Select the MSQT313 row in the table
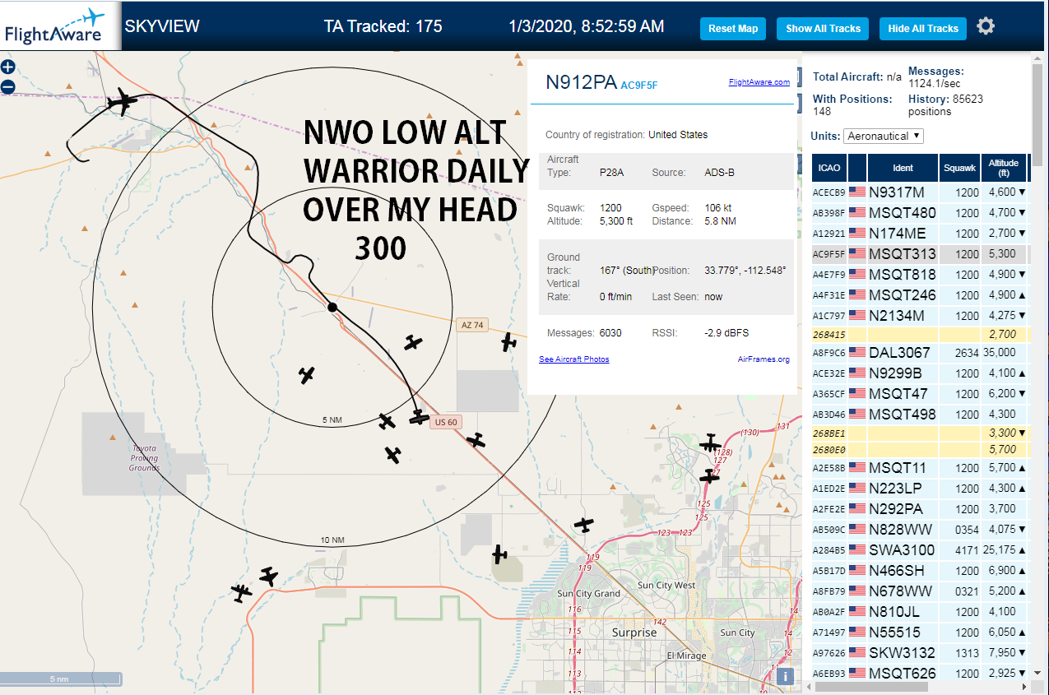Screen dimensions: 1049x695 pyautogui.click(x=920, y=254)
